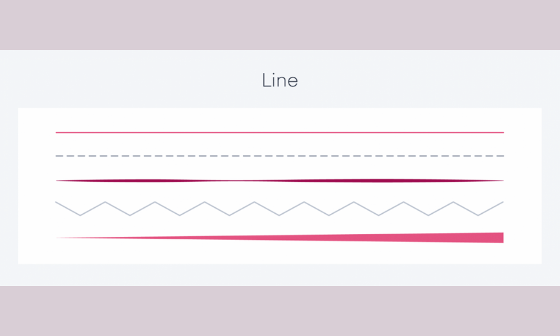The width and height of the screenshot is (560, 336).
Task: Click the letter "L" in the heading
Action: click(266, 80)
